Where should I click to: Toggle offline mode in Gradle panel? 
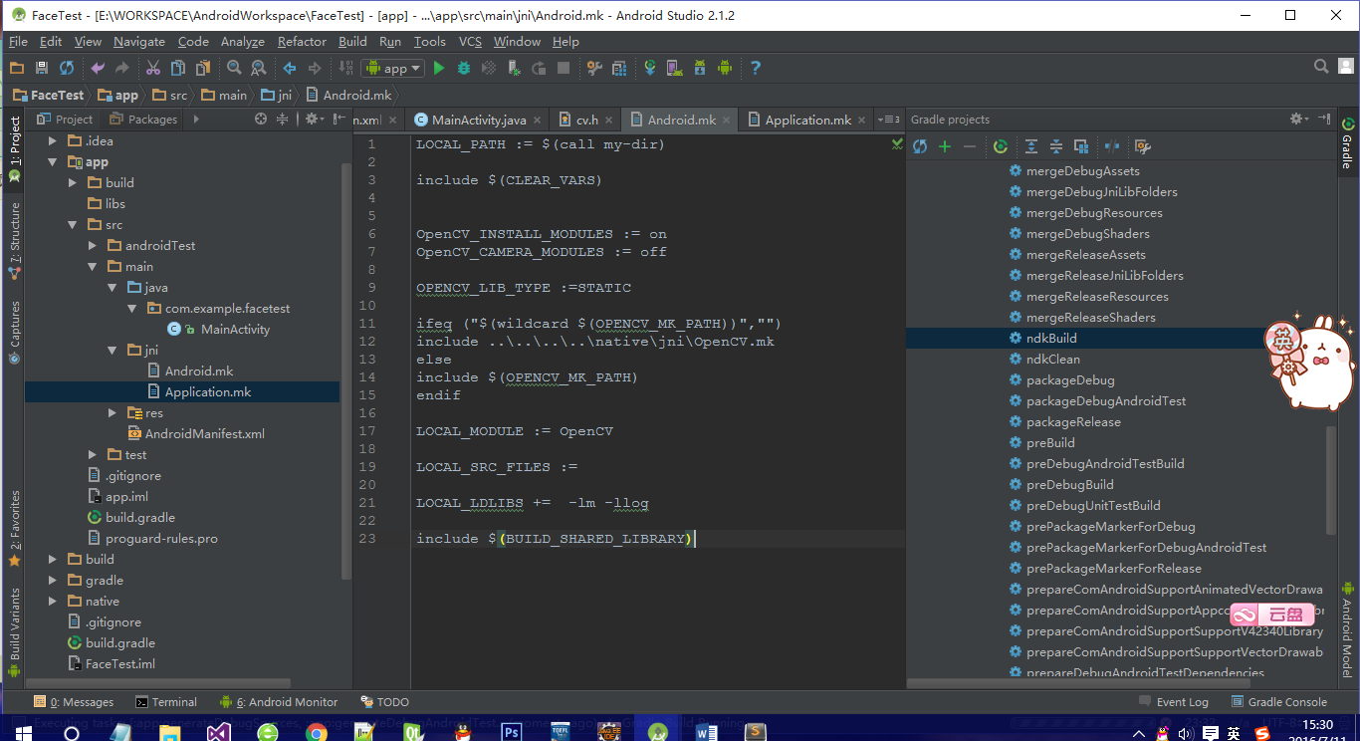[x=1112, y=146]
